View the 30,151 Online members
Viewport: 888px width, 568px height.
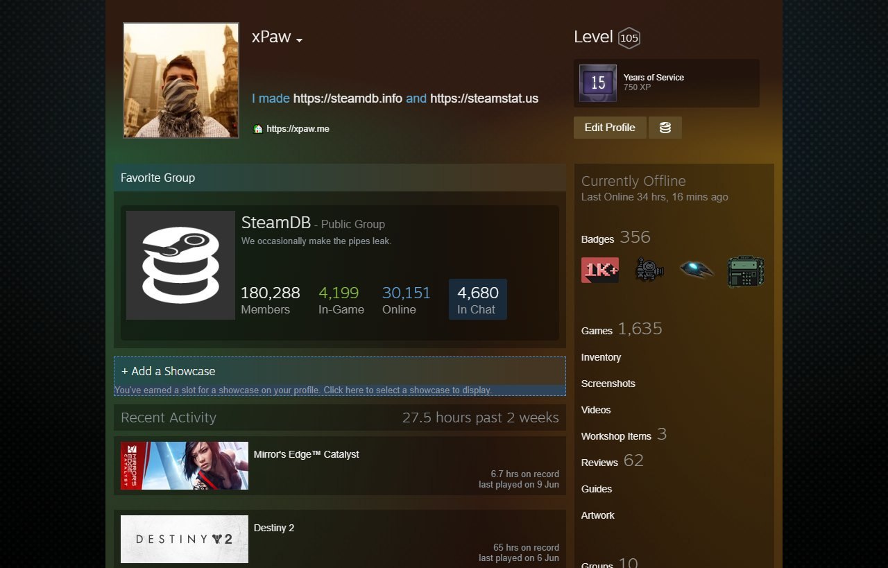(407, 300)
